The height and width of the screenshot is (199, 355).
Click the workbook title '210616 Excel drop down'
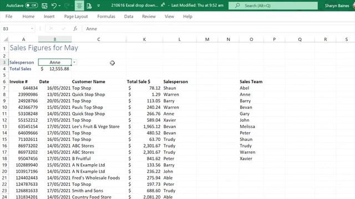click(134, 5)
